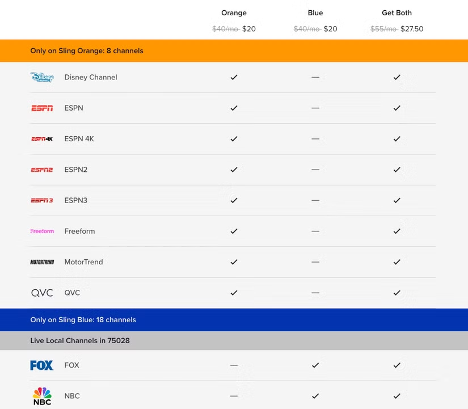468x409 pixels.
Task: Click the blue FOX logo
Action: click(x=42, y=365)
